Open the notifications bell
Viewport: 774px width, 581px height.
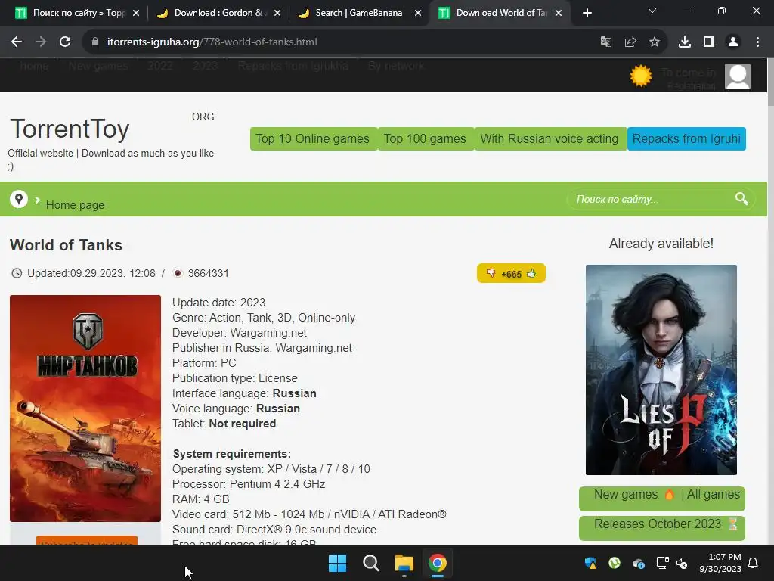[753, 563]
